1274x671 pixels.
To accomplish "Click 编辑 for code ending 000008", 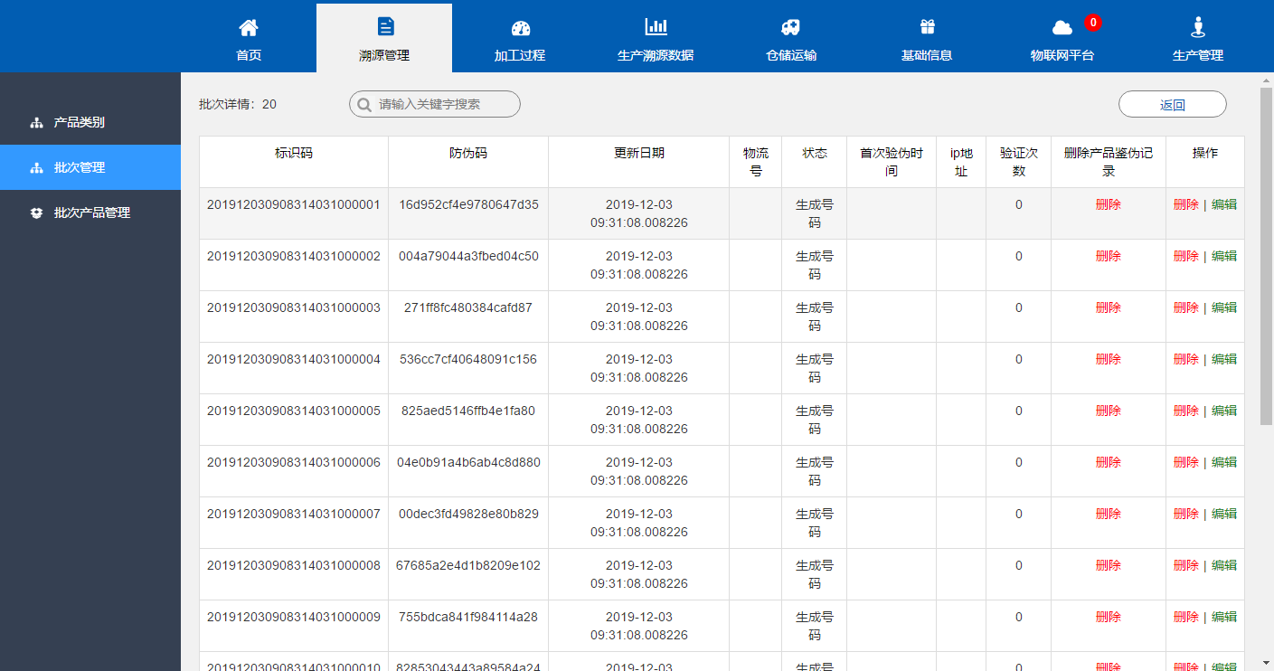I will [x=1224, y=565].
